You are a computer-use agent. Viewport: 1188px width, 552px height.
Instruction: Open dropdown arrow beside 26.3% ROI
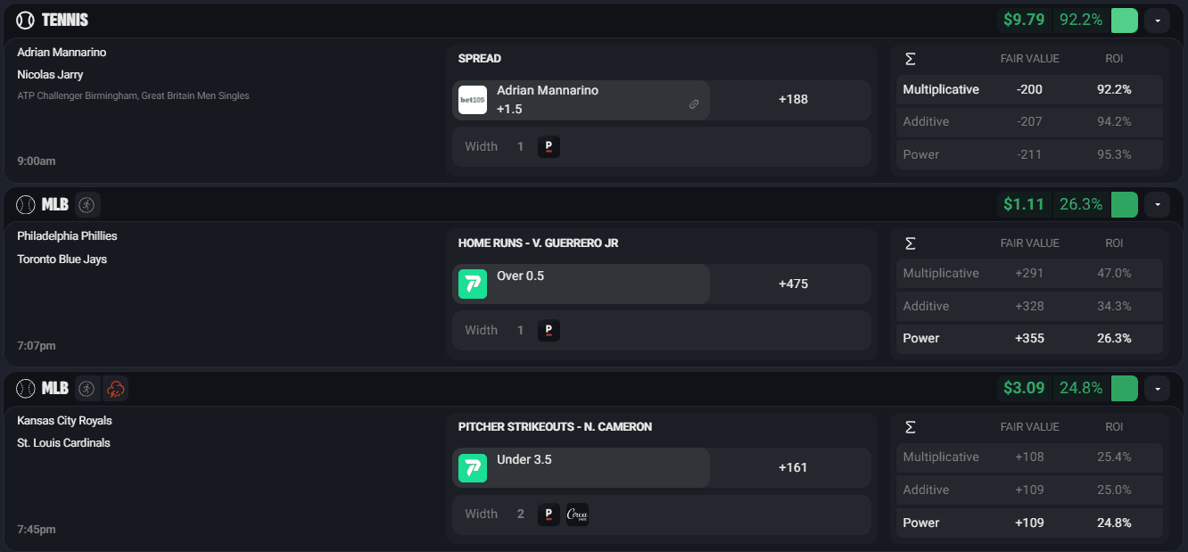(x=1157, y=205)
